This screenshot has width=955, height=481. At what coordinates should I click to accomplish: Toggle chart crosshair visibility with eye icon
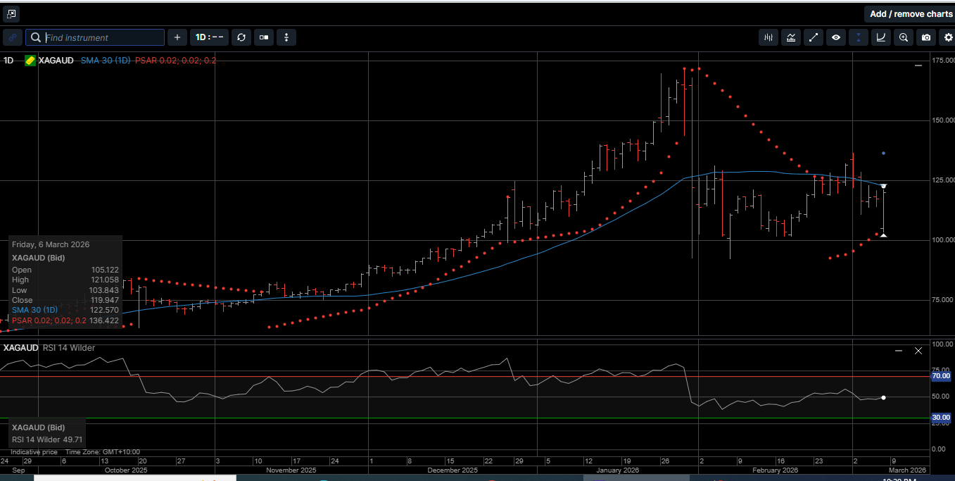click(x=836, y=37)
